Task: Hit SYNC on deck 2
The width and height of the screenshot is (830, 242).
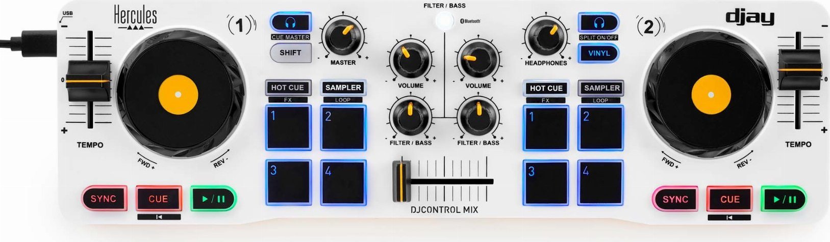Action: [675, 199]
